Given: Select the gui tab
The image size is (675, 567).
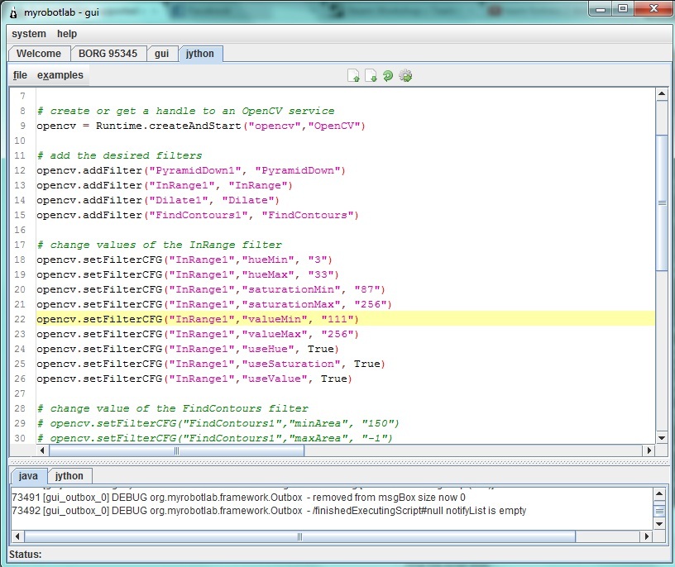Looking at the screenshot, I should pyautogui.click(x=162, y=54).
